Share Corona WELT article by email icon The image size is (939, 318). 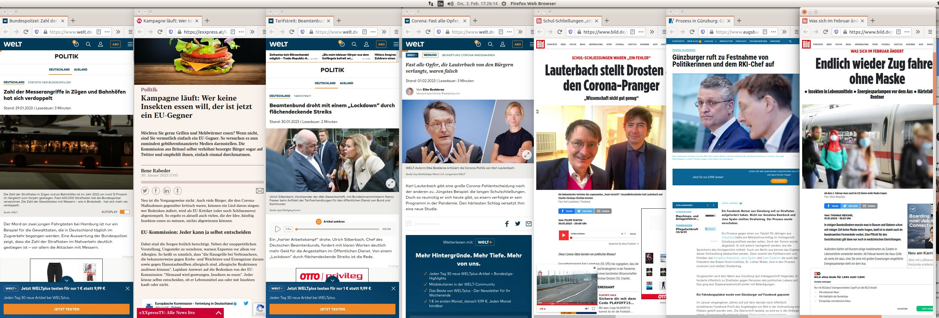coord(529,224)
